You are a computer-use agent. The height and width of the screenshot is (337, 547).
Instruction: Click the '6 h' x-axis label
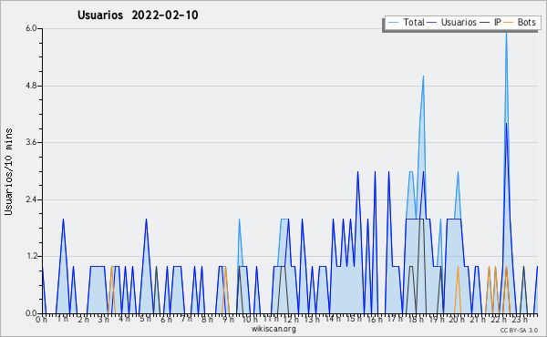tap(166, 320)
